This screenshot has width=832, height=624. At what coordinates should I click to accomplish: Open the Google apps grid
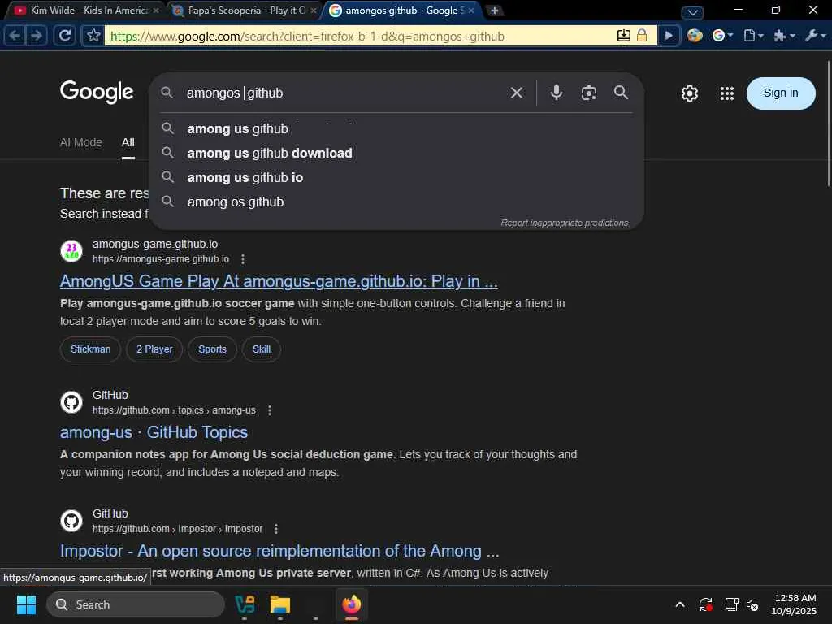(x=726, y=93)
